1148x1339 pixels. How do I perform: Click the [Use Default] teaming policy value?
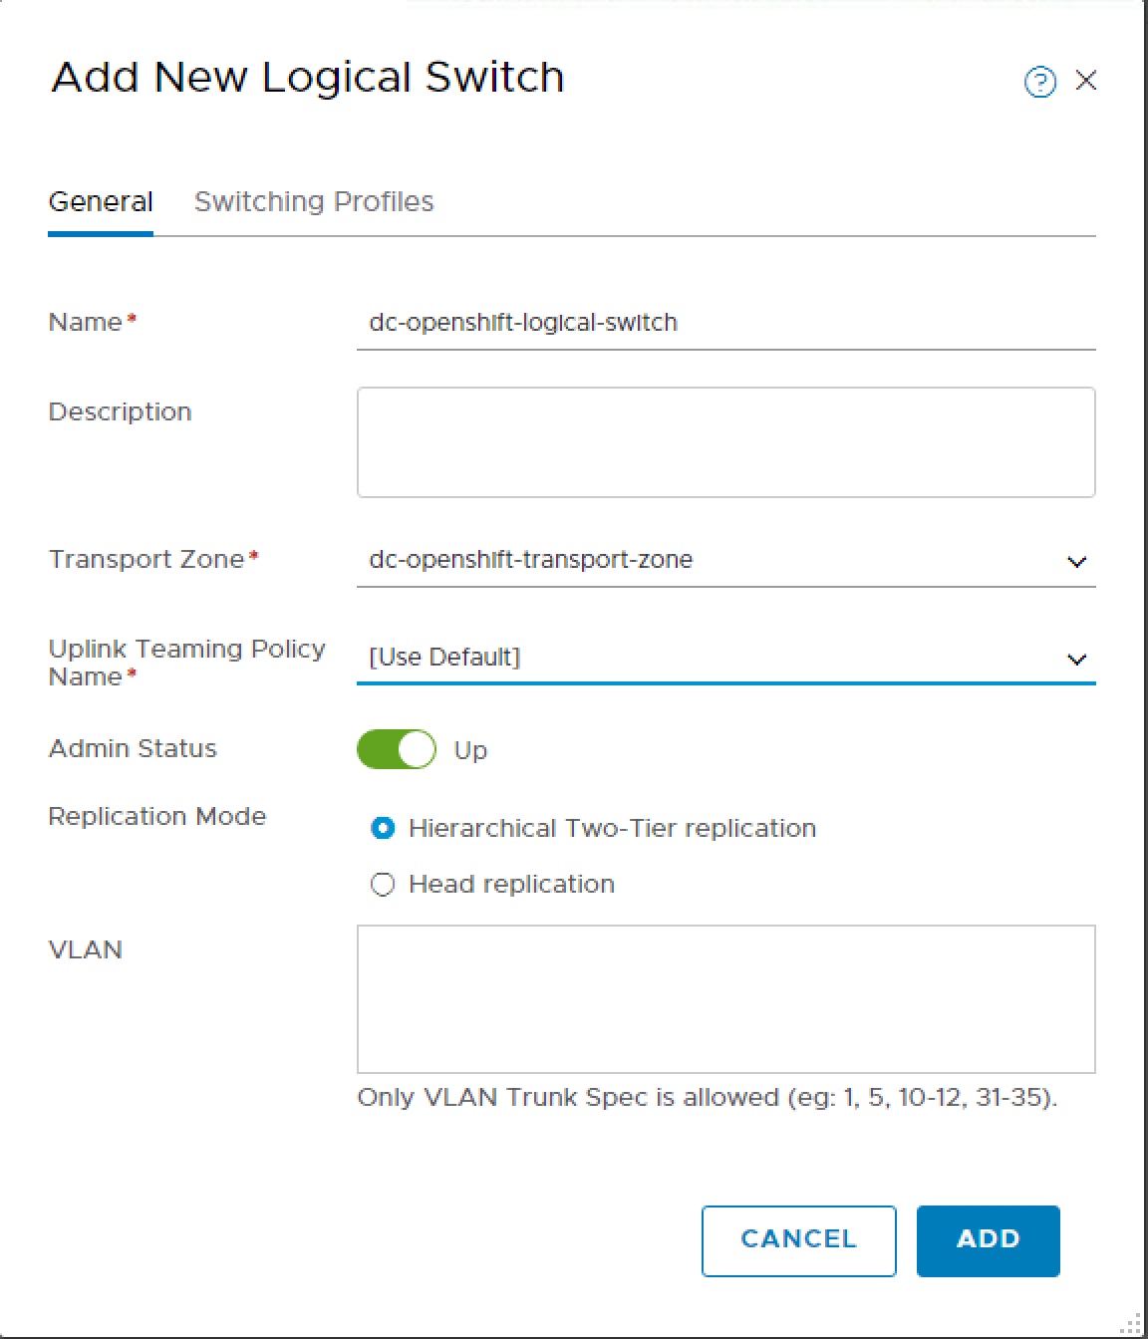pos(443,657)
